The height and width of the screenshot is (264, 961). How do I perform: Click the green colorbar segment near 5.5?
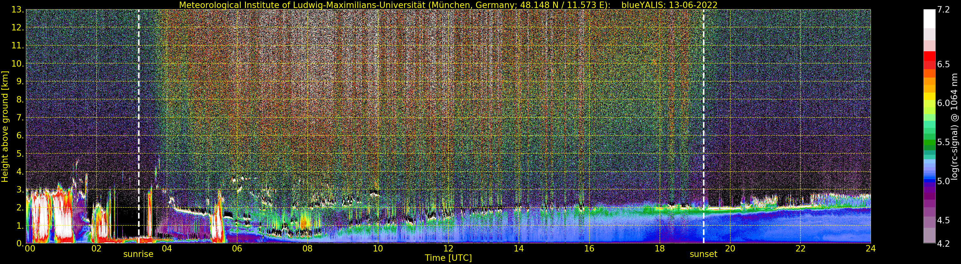tap(929, 142)
